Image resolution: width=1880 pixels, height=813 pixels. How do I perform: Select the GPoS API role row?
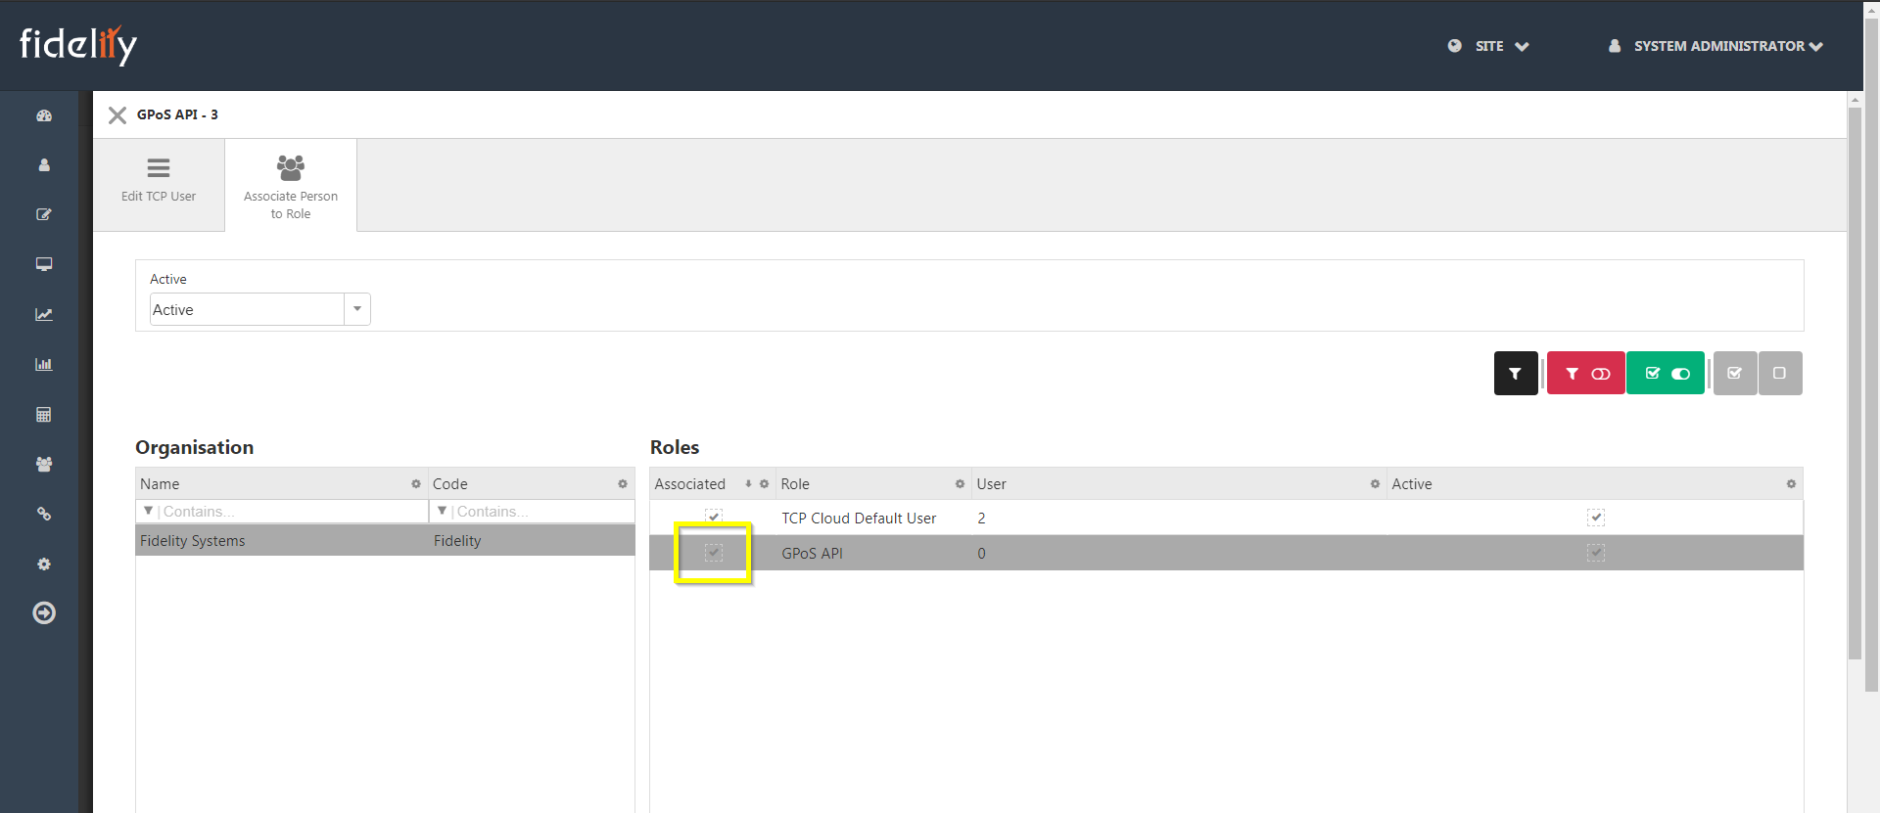coord(1227,553)
